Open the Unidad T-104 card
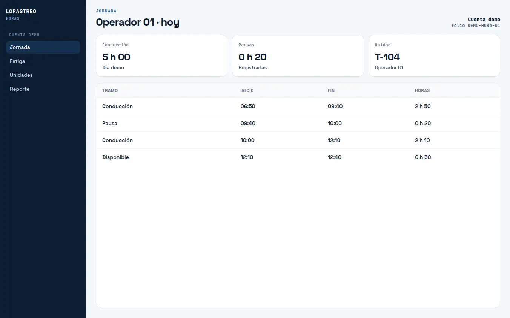The image size is (510, 318). (x=434, y=56)
